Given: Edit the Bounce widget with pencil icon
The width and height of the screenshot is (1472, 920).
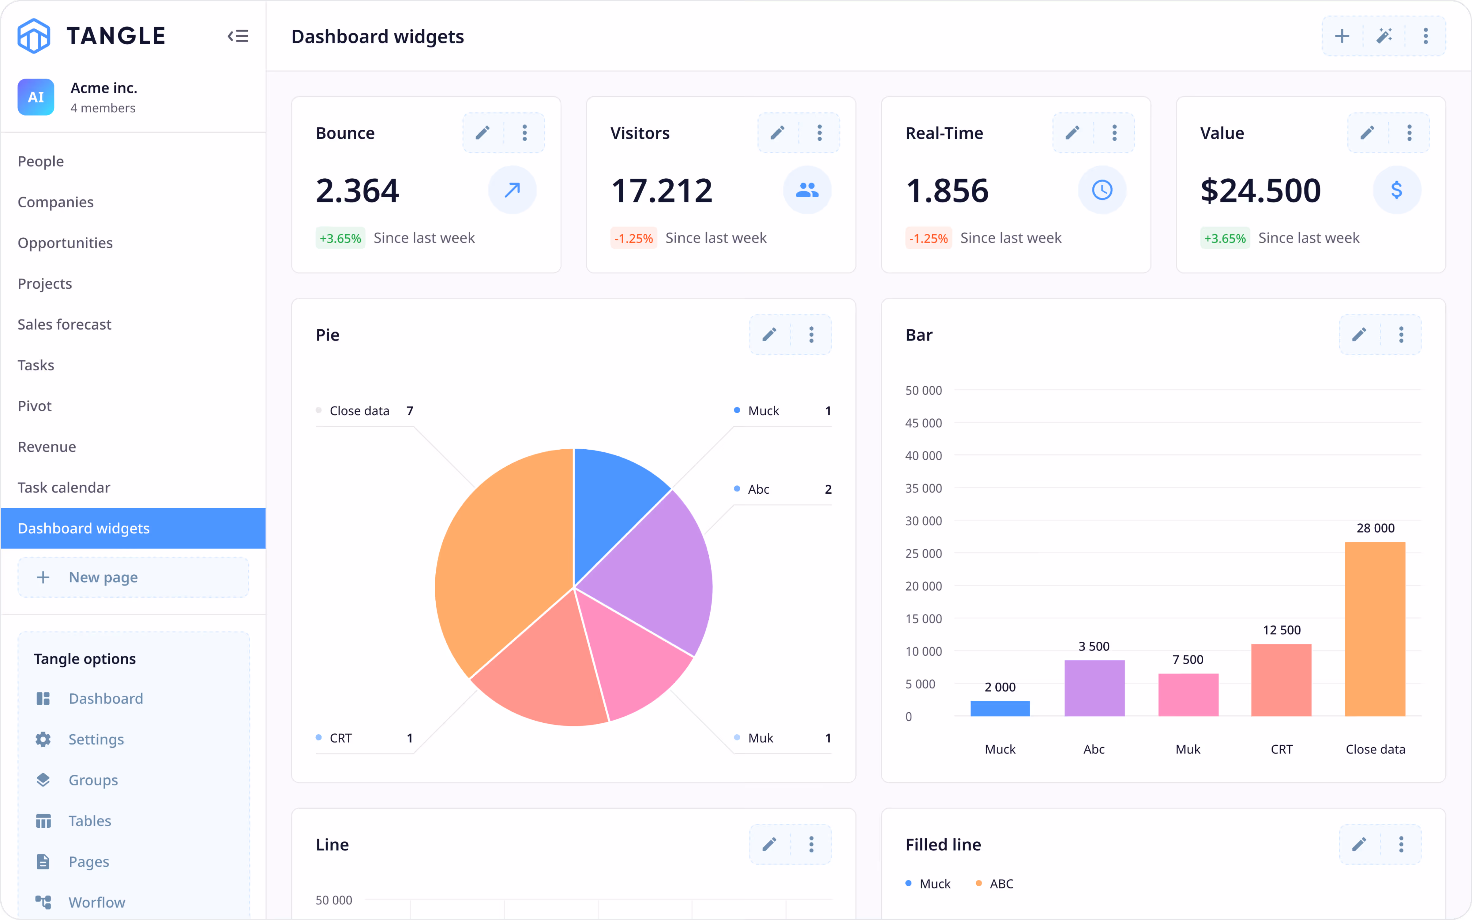Looking at the screenshot, I should (x=482, y=133).
